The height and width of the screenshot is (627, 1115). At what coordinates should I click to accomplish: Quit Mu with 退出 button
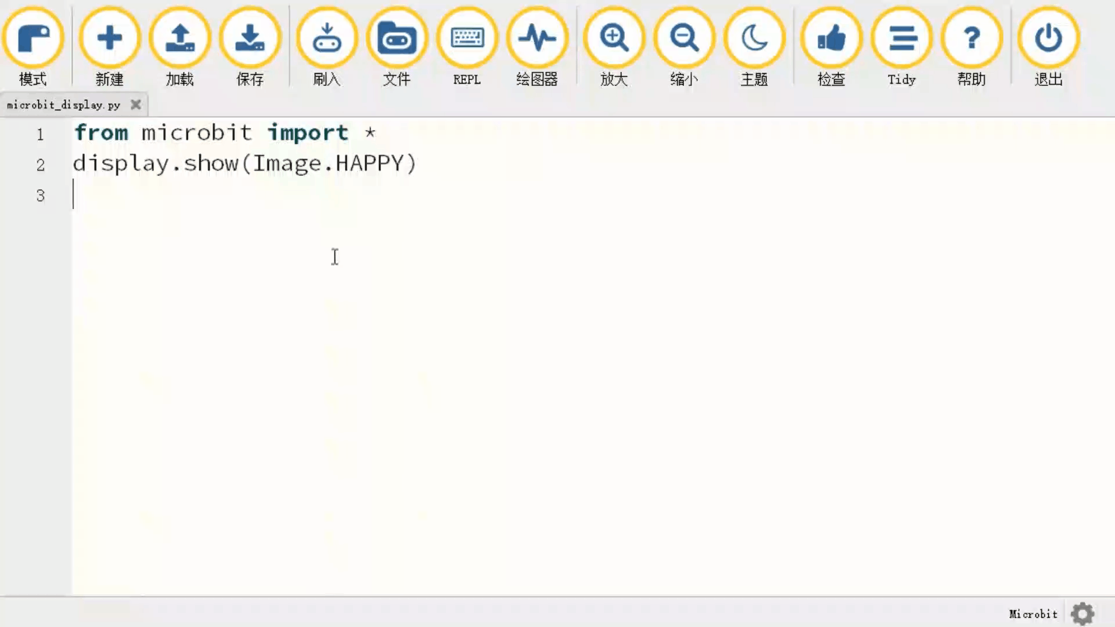coord(1048,46)
